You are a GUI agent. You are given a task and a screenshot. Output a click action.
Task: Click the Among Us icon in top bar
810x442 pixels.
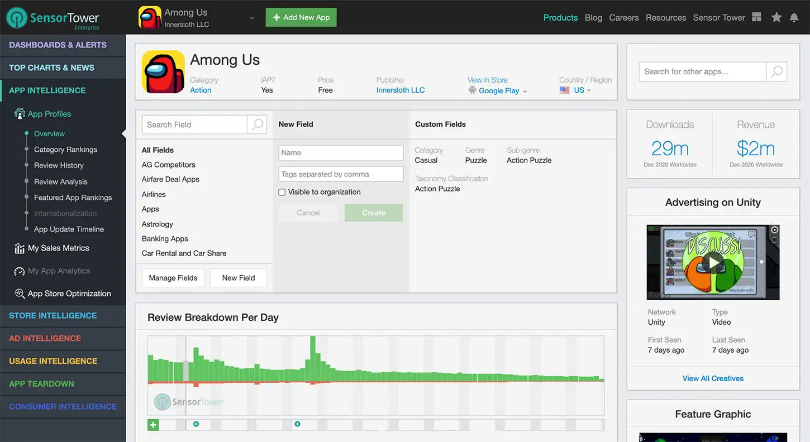click(150, 17)
